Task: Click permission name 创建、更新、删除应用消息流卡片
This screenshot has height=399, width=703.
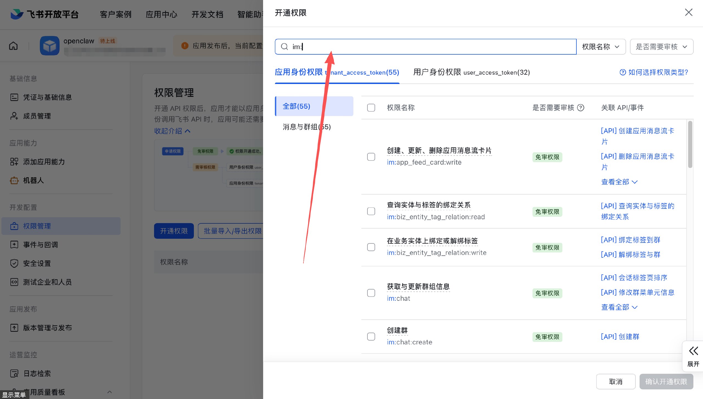Action: tap(439, 150)
